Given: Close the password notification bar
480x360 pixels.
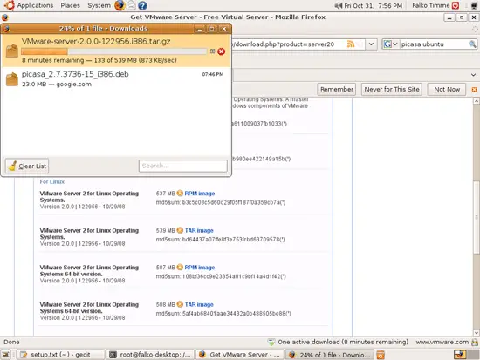Looking at the screenshot, I should (x=474, y=90).
